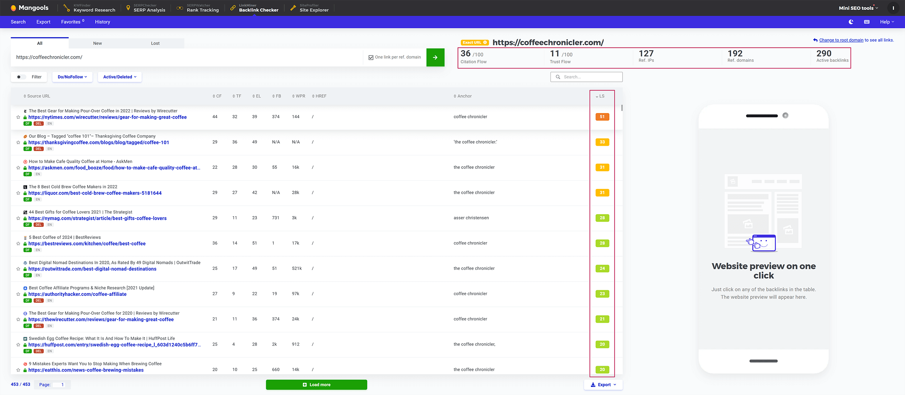The width and height of the screenshot is (905, 395).
Task: Click the Change to root domain arrow icon
Action: (x=815, y=40)
